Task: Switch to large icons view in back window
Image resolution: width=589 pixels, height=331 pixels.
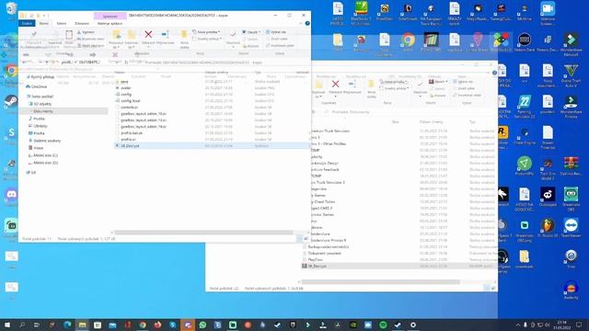Action: click(493, 288)
